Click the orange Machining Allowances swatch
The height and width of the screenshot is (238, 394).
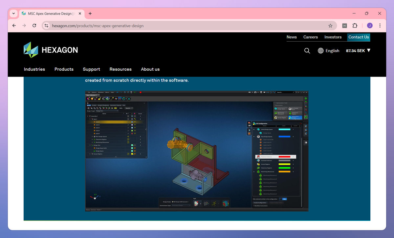tap(284, 172)
